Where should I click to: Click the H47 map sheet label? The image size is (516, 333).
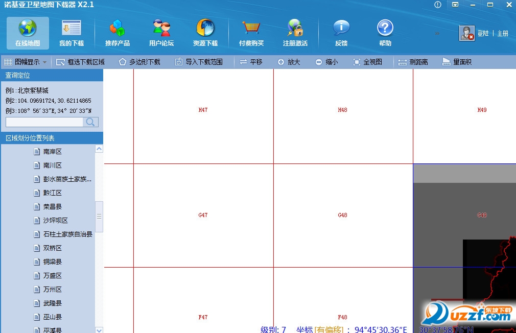(203, 110)
